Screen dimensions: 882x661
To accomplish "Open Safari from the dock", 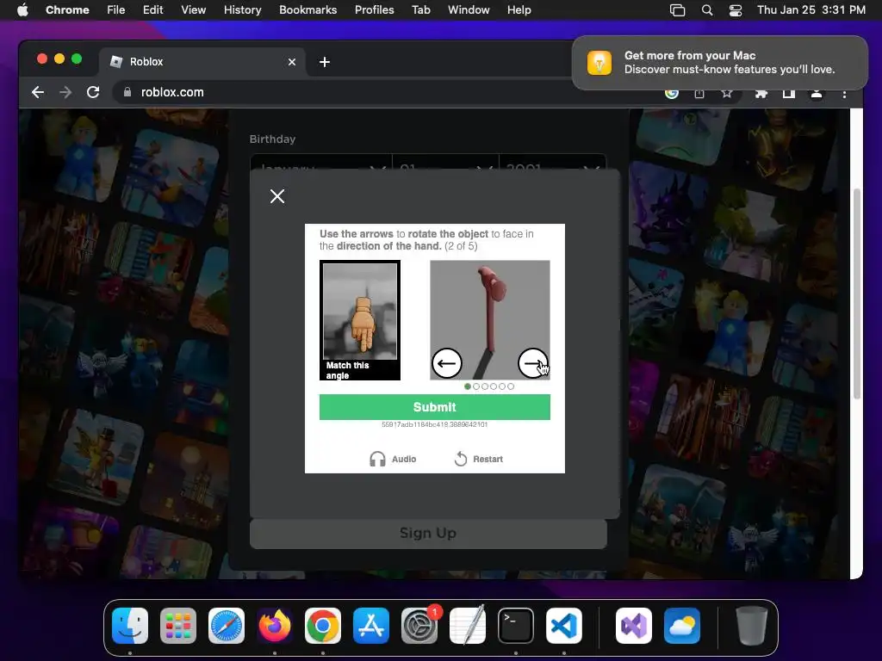I will click(x=227, y=626).
